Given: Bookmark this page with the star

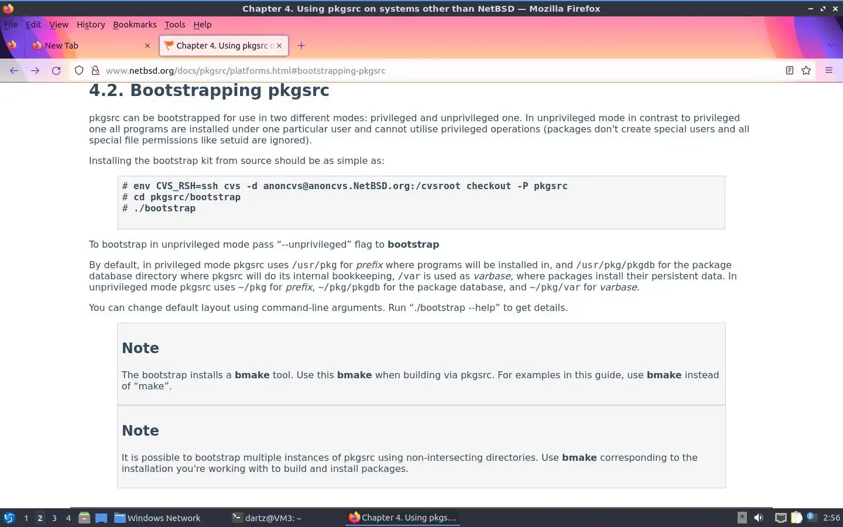Looking at the screenshot, I should click(x=806, y=70).
